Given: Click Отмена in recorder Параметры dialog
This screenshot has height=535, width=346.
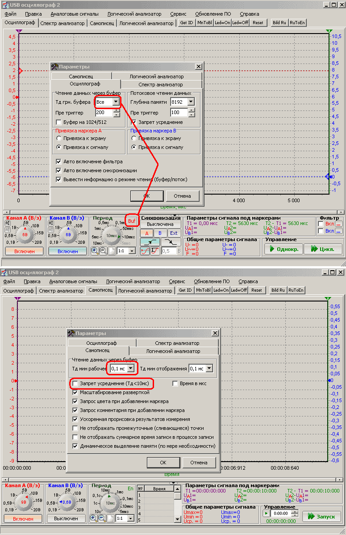Looking at the screenshot, I should [199, 463].
